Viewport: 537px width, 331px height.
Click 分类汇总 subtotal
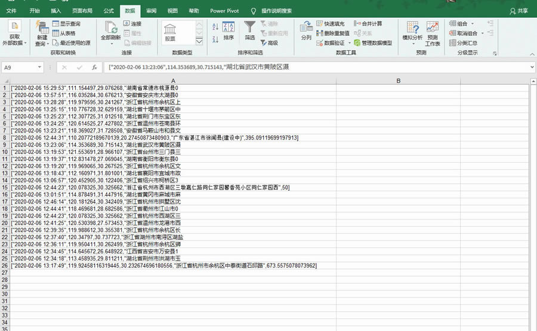[x=463, y=43]
